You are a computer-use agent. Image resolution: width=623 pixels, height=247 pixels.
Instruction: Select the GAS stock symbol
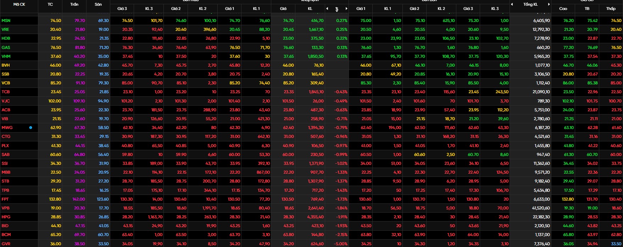pos(6,47)
